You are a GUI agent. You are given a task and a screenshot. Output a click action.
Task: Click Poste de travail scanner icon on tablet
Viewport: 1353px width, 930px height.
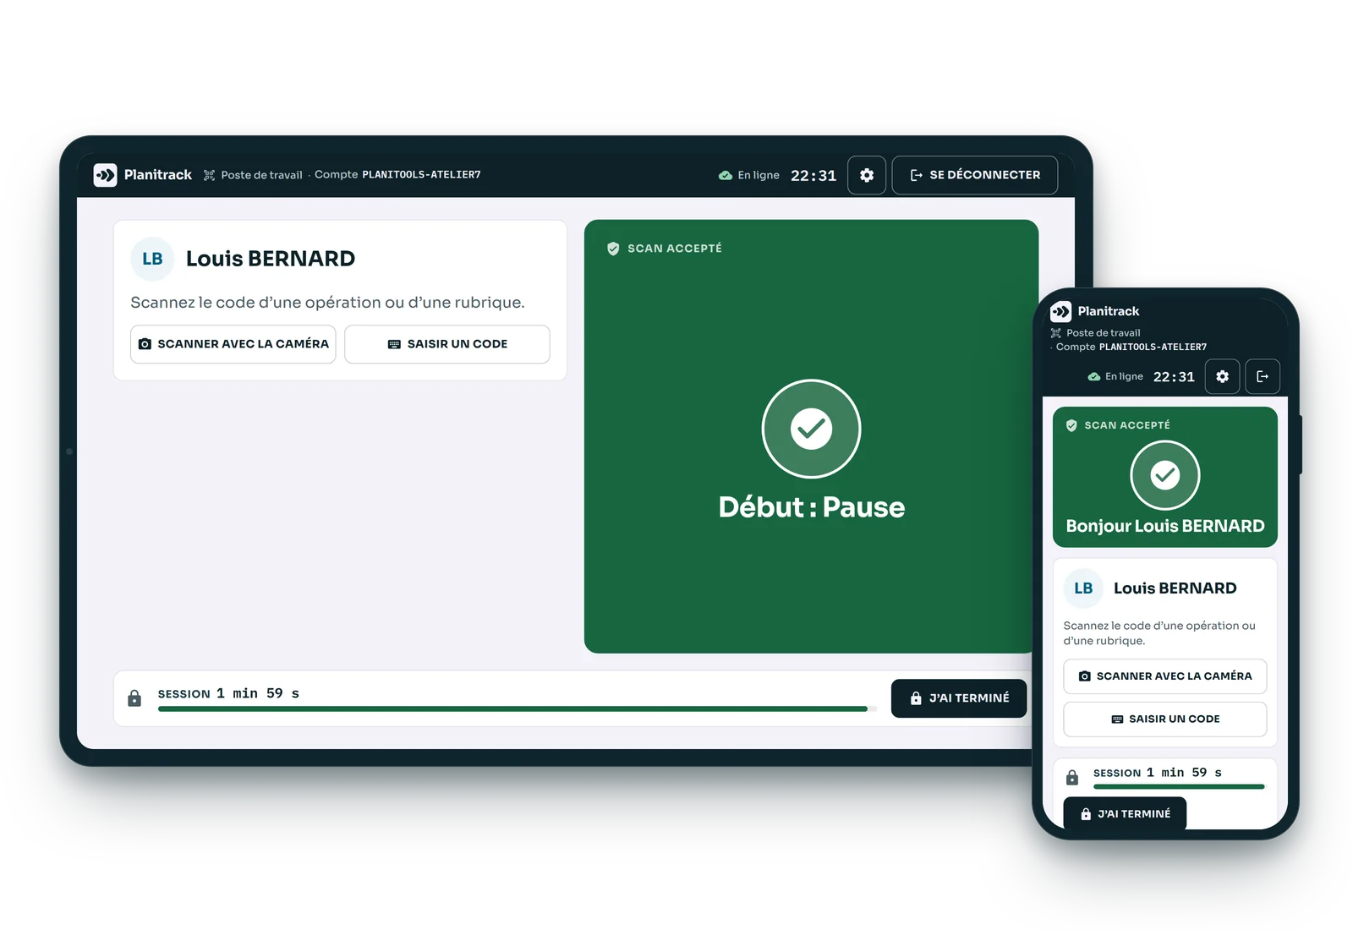point(209,175)
